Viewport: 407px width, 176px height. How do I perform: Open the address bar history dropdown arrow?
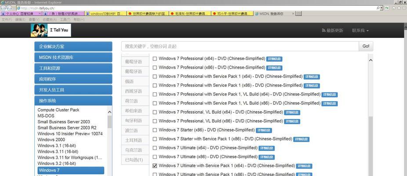(x=382, y=8)
